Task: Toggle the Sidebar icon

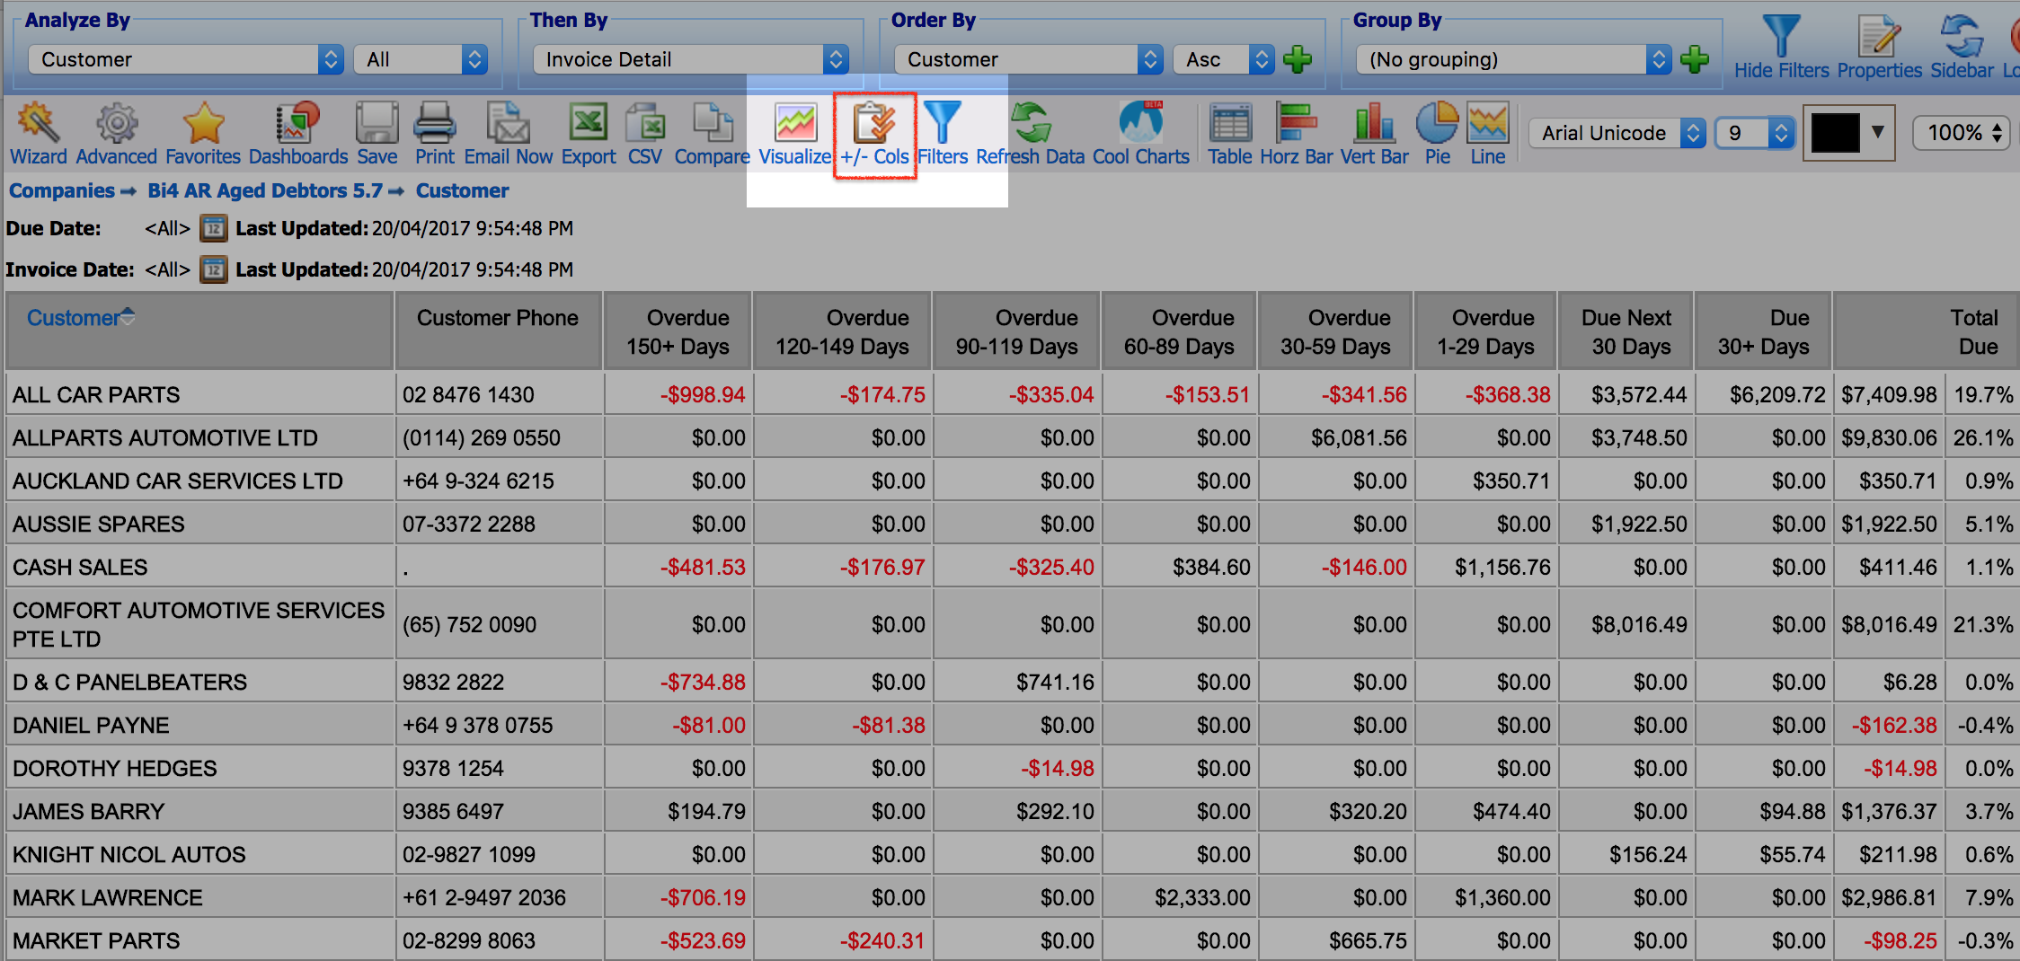Action: 1962,48
